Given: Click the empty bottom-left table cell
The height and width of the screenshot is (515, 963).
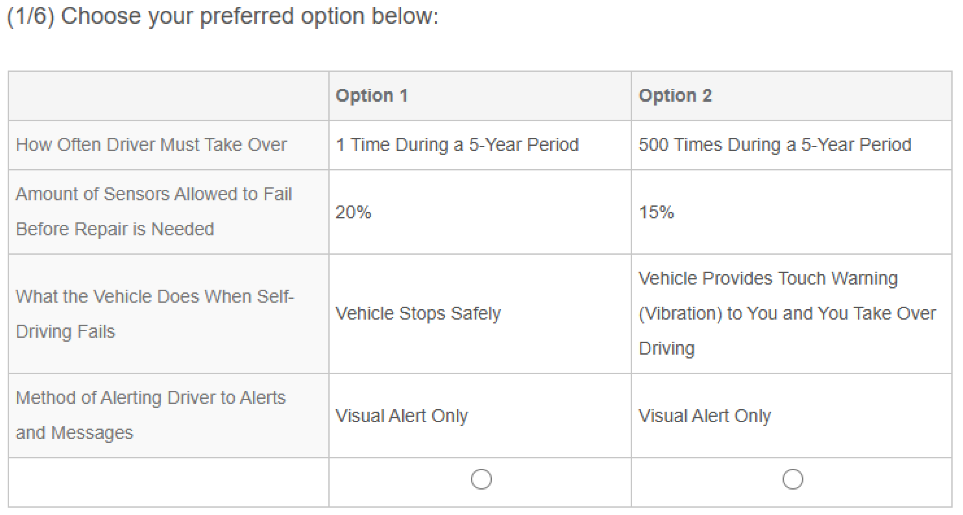Looking at the screenshot, I should click(168, 482).
